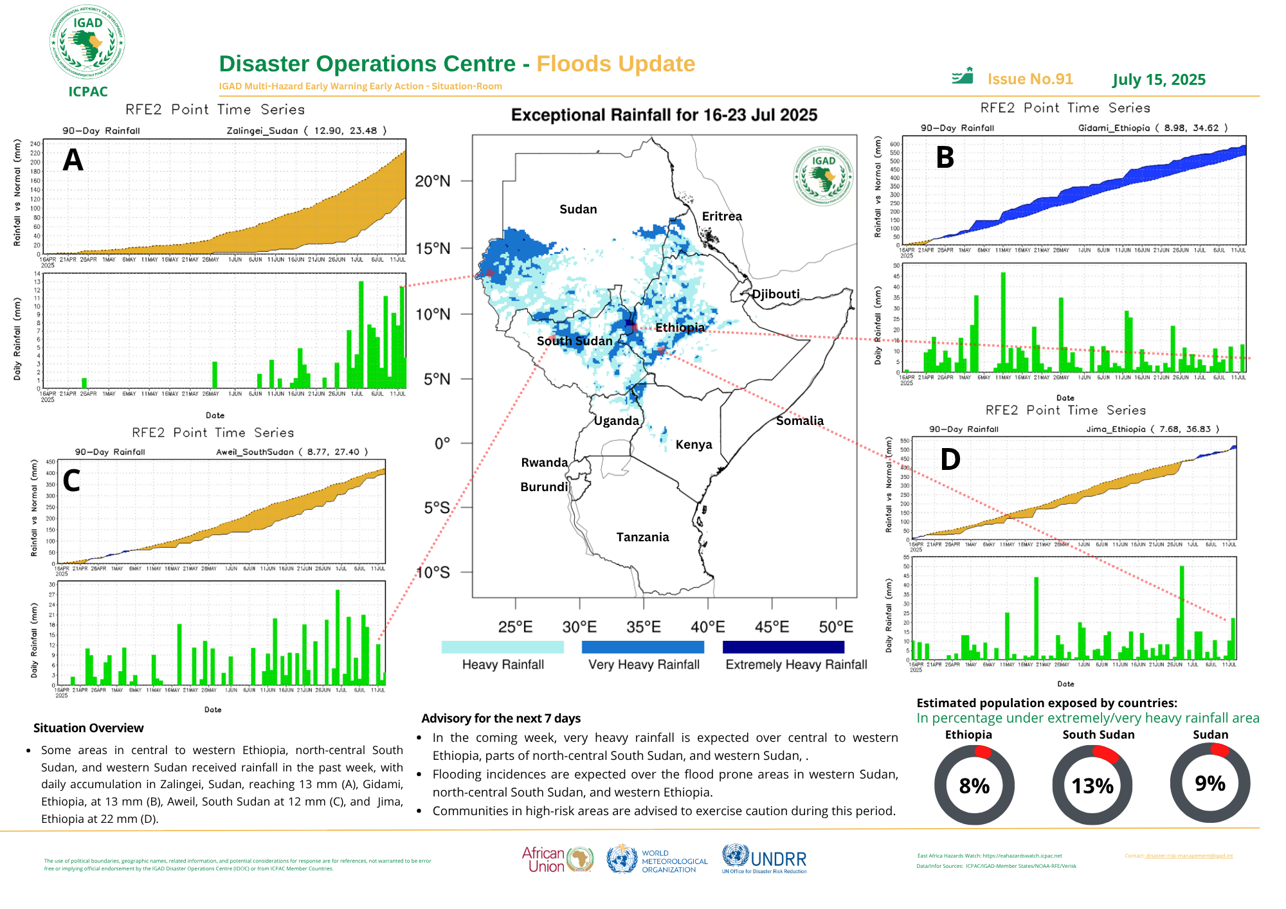Click the World Meteorological Organization logo

coord(657,860)
